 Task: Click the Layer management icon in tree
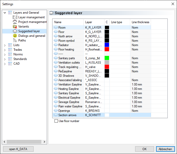tap(15, 17)
